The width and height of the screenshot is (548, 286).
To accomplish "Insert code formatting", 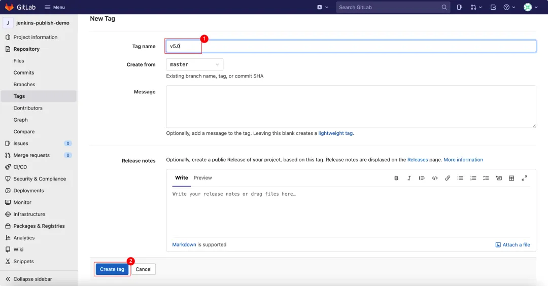I will [x=435, y=178].
